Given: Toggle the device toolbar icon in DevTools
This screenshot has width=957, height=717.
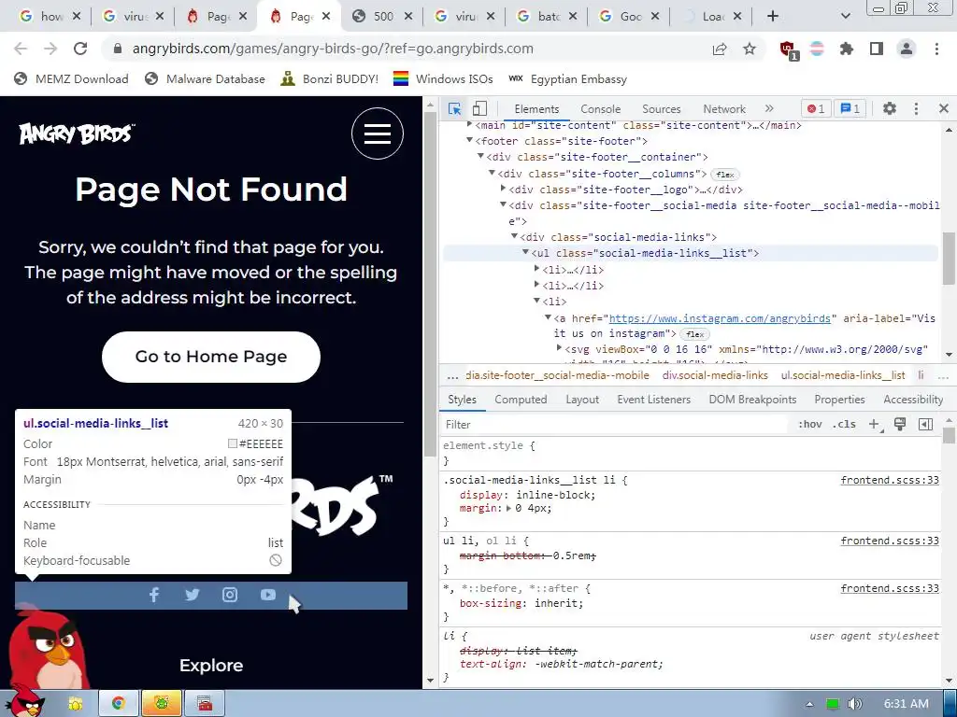Looking at the screenshot, I should 479,109.
